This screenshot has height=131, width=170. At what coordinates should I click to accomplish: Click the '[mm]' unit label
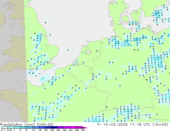click(x=29, y=125)
